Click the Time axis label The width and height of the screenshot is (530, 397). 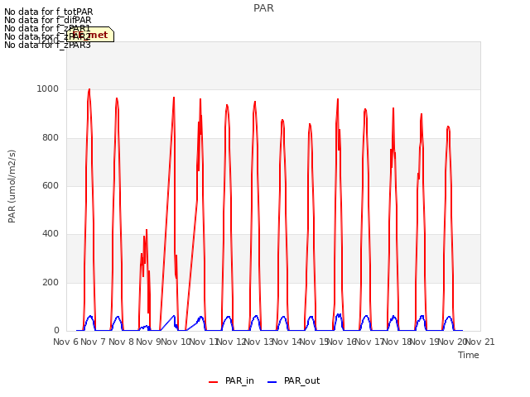click(469, 355)
